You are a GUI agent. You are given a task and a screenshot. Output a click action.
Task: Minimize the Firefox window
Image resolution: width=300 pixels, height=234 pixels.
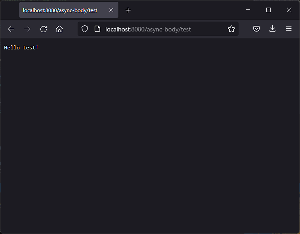(248, 10)
